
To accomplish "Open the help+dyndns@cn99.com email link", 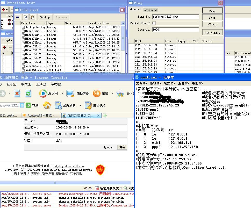I will (68, 166).
